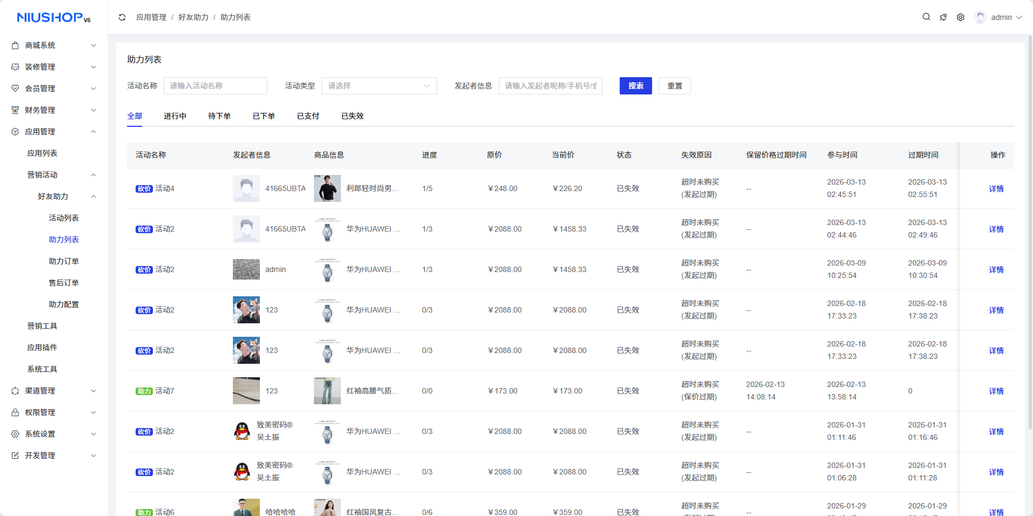Click the 财务管理 sidebar icon
The height and width of the screenshot is (516, 1033).
[x=15, y=110]
